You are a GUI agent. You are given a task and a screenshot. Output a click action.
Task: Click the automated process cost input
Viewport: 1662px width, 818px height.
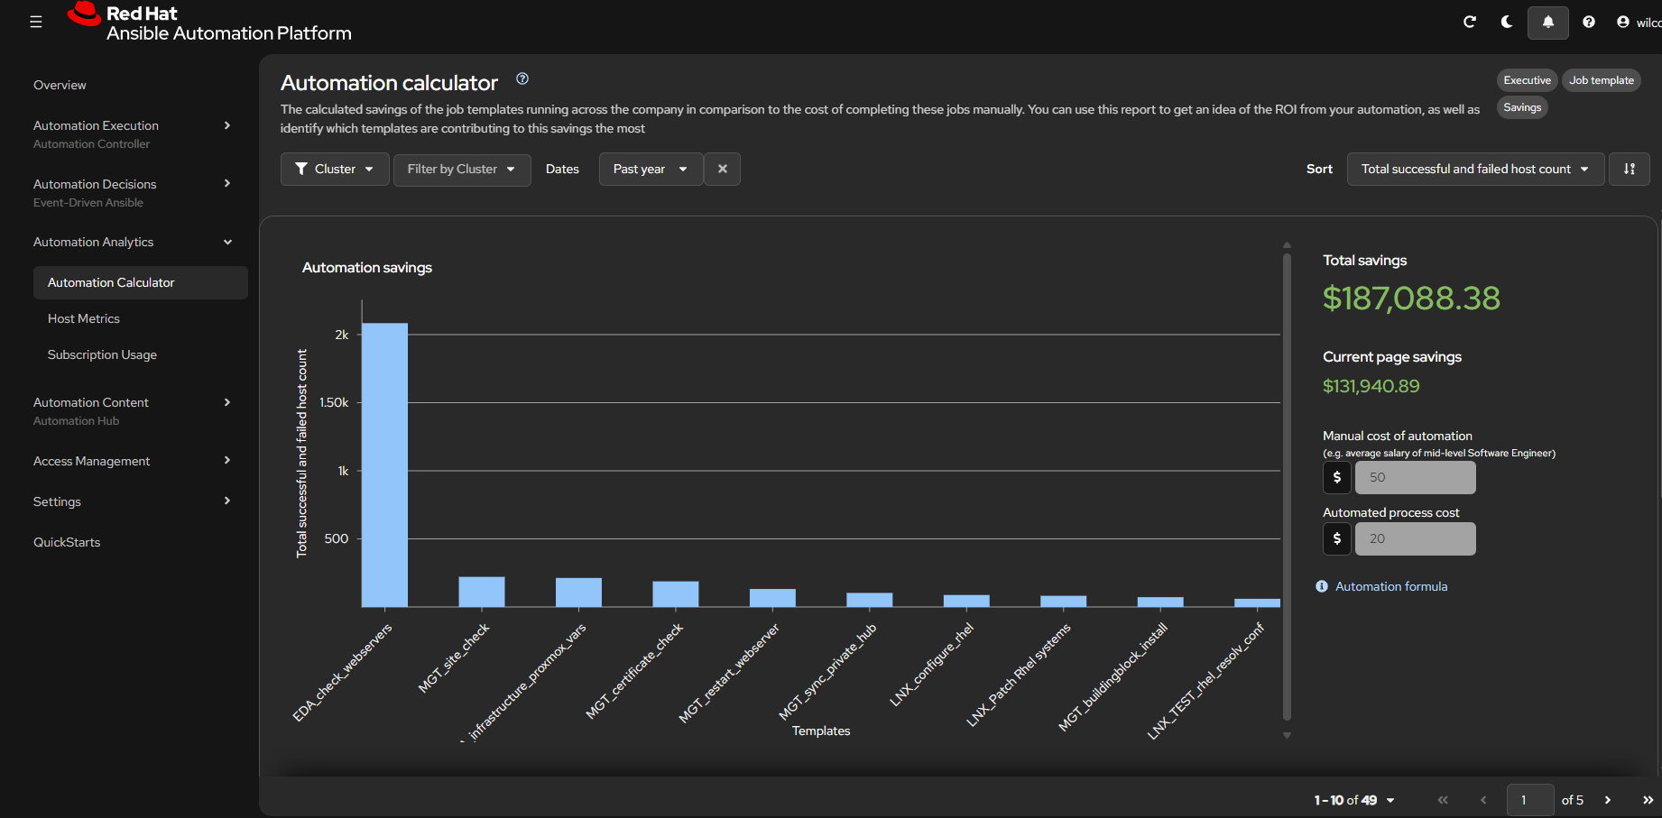click(1415, 538)
